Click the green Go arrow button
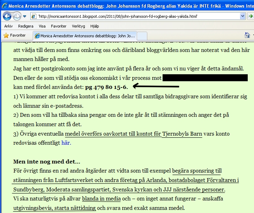The width and height of the screenshot is (254, 213). 251,16
